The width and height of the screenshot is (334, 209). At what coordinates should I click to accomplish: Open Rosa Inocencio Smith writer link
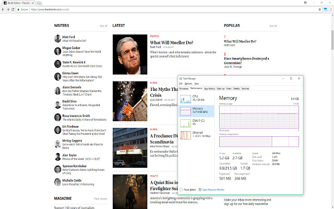coord(76,116)
